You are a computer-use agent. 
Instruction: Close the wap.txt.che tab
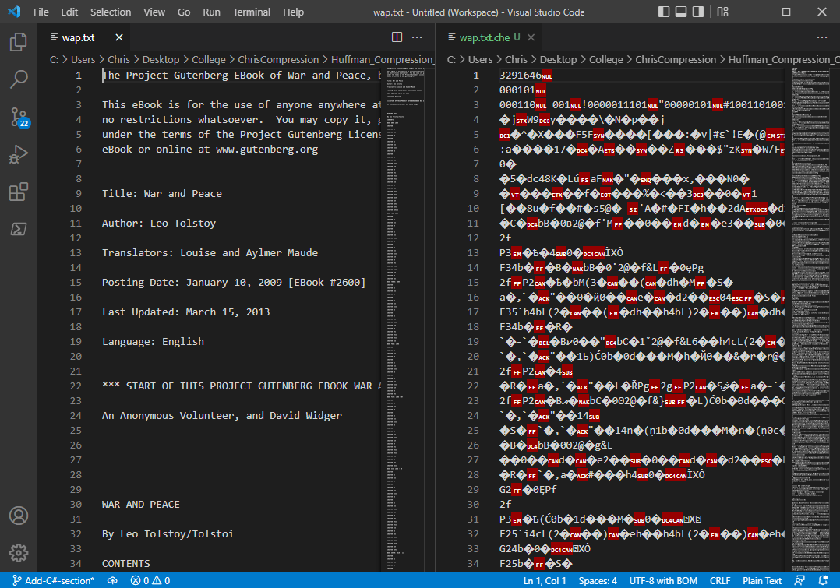click(531, 37)
